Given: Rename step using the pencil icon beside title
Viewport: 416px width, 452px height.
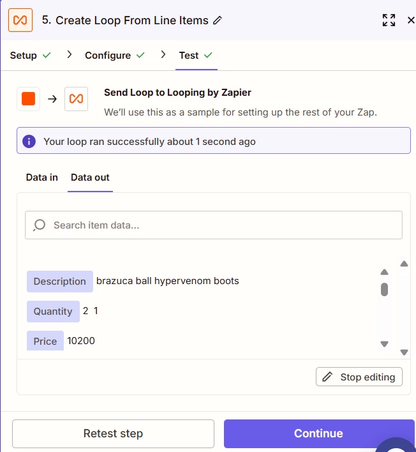Looking at the screenshot, I should tap(218, 20).
